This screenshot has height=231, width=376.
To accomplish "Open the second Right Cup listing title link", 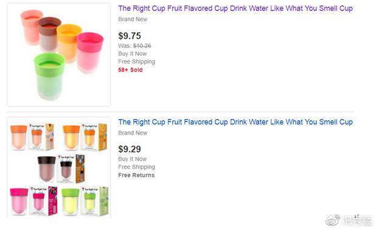I will point(235,122).
